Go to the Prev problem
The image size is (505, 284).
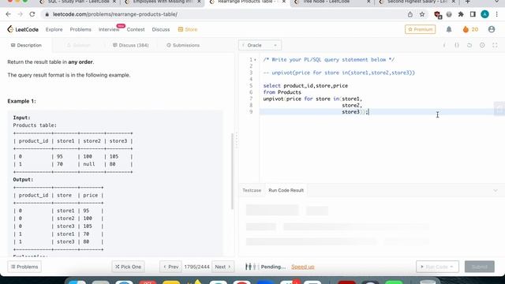pyautogui.click(x=170, y=267)
